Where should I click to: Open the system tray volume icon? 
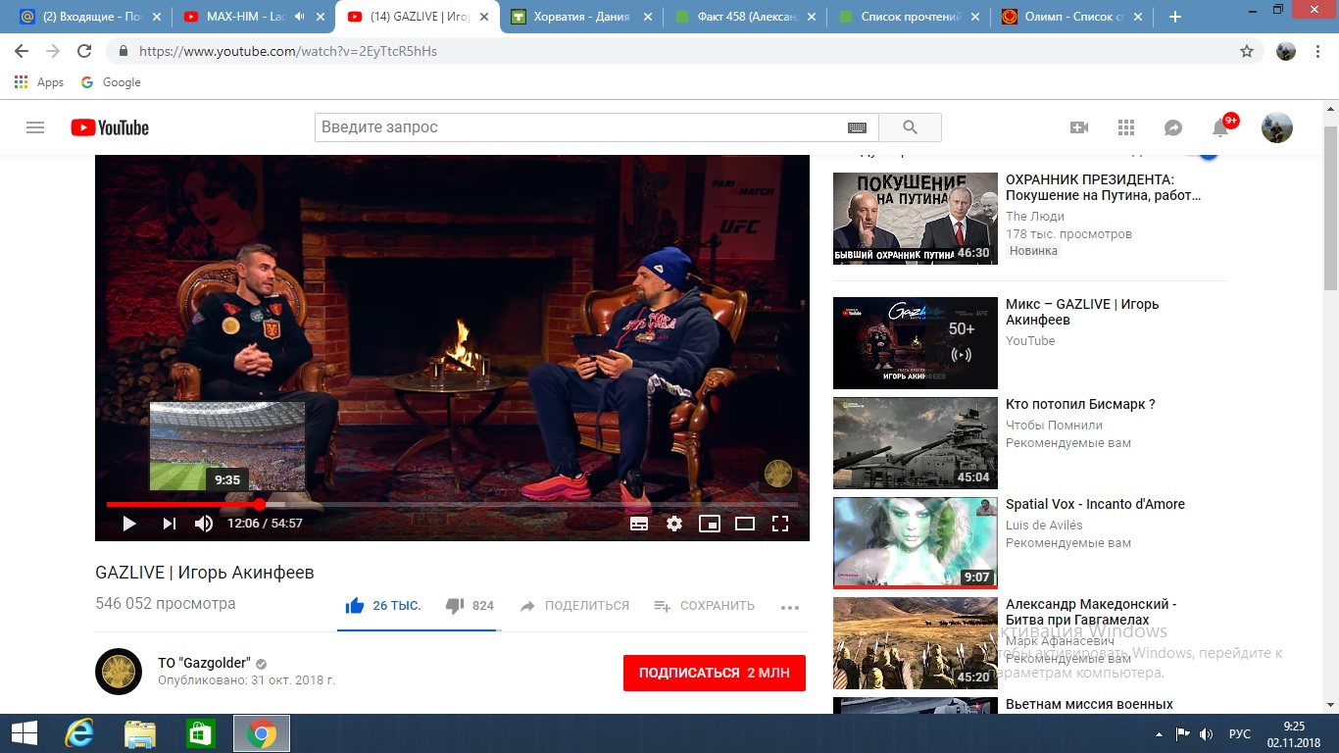(1206, 733)
